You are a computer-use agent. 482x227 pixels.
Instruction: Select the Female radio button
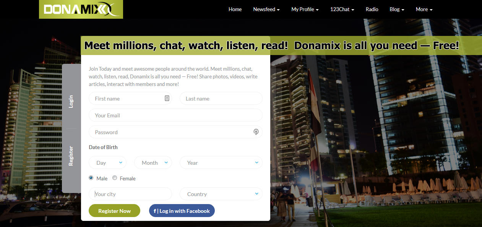tap(115, 178)
